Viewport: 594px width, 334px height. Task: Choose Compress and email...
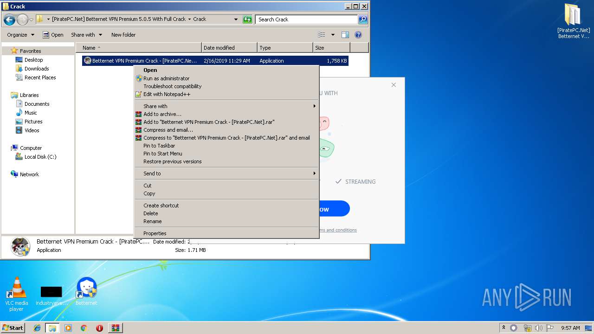[x=226, y=130]
